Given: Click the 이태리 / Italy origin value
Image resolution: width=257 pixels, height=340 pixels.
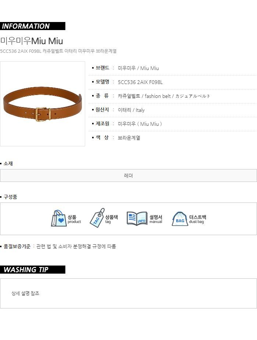Looking at the screenshot, I should click(x=131, y=110).
